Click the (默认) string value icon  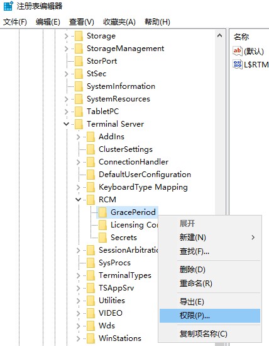(x=238, y=51)
